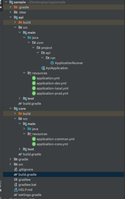Expand the test folder chevron under core
Image resolution: width=125 pixels, height=199 pixels.
20,149
